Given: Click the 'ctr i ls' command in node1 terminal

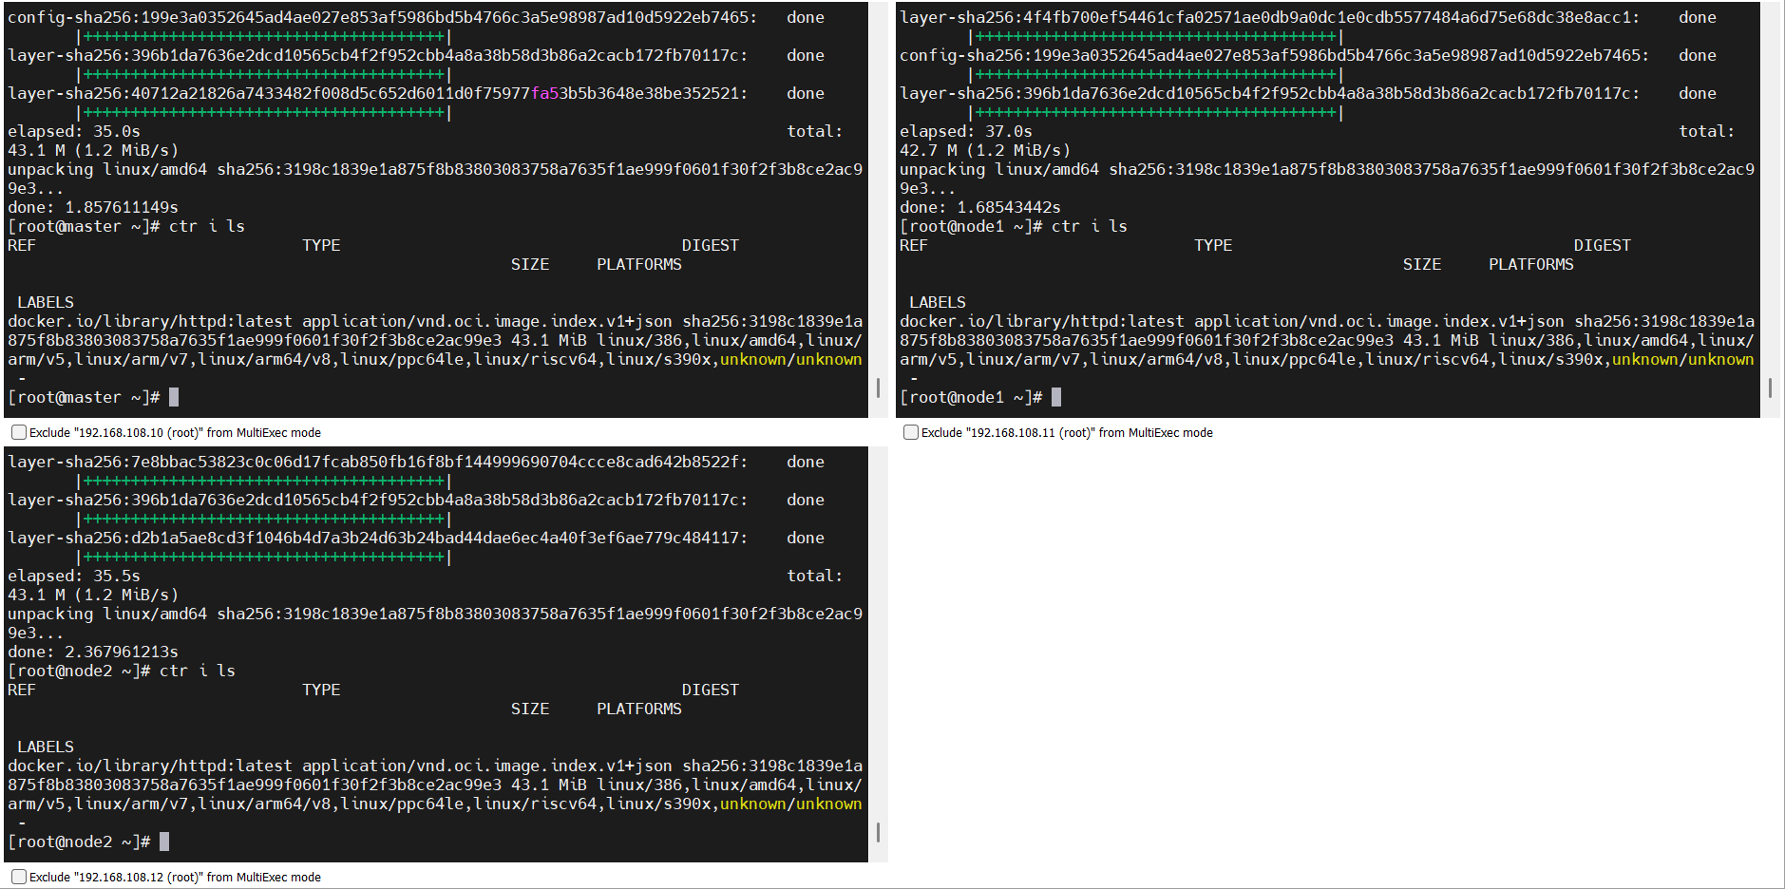Looking at the screenshot, I should pos(1090,226).
